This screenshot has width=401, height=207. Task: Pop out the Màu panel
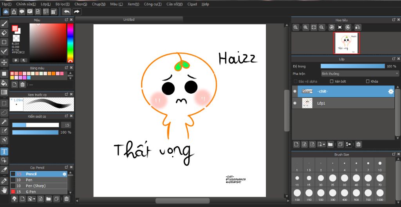[67, 20]
